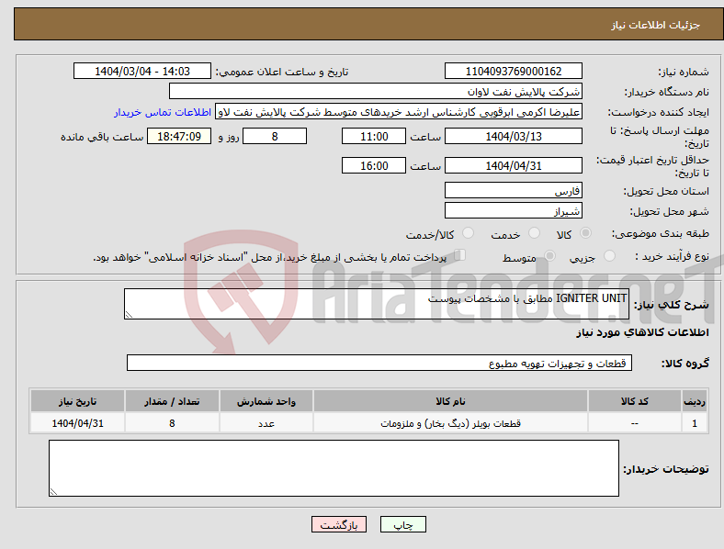724x549 pixels.
Task: Click the table date cell 1404/04/31
Action: click(x=77, y=423)
